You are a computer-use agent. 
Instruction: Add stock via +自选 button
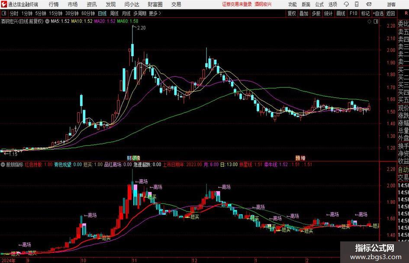378,13
